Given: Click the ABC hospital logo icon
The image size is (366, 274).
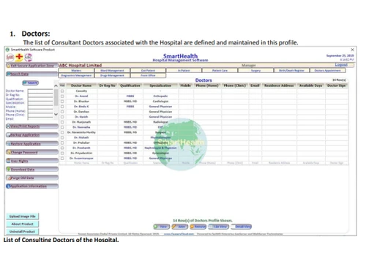Looking at the screenshot, I should [x=29, y=58].
